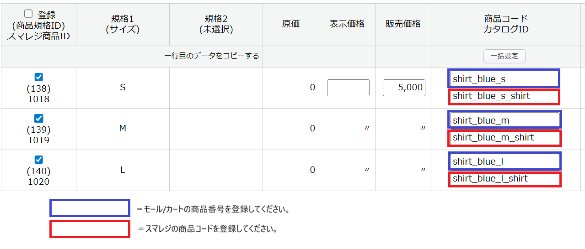
Task: Click the shirt_blue_m_shirt catalog ID field
Action: [x=504, y=138]
